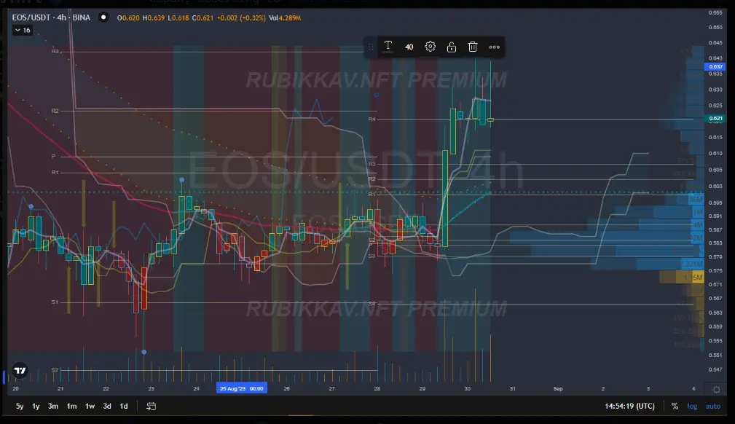Click the 25 Aug '23 00:00 date label
735x424 pixels.
pos(242,388)
